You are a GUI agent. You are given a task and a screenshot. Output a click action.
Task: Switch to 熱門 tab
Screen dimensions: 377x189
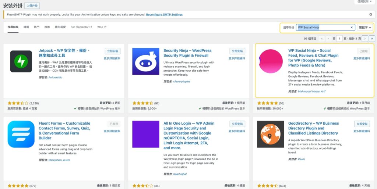tap(36, 27)
